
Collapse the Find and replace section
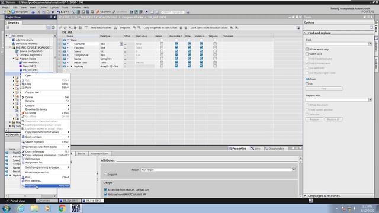(306, 33)
